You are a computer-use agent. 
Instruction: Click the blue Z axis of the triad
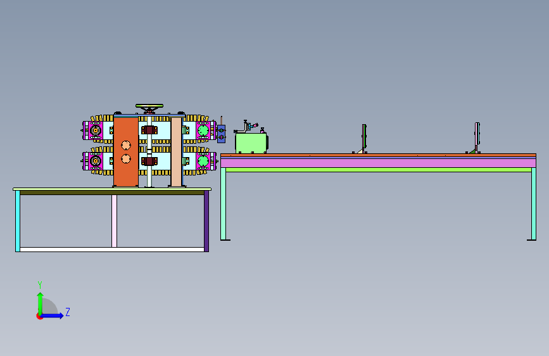(x=53, y=315)
